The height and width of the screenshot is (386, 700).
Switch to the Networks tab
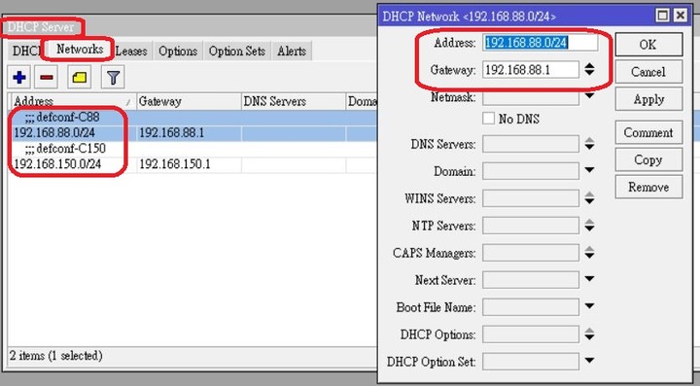point(80,49)
